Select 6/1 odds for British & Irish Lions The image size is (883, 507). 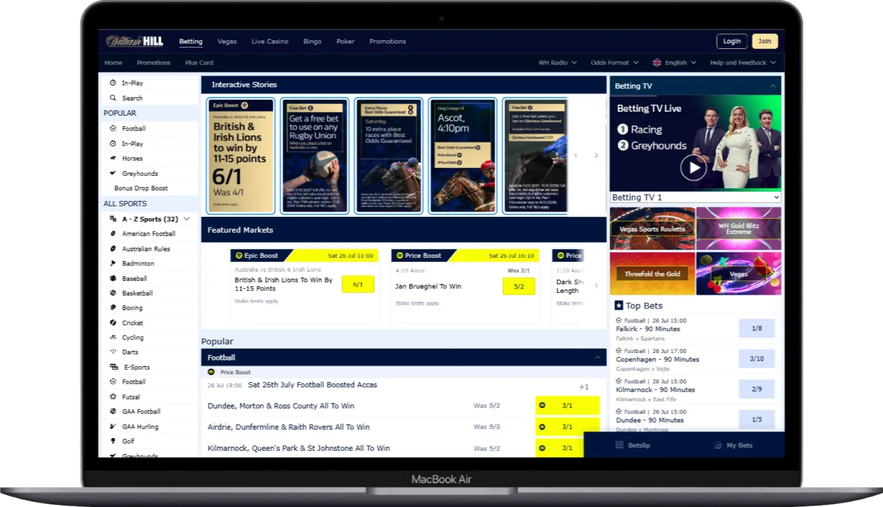[x=358, y=284]
